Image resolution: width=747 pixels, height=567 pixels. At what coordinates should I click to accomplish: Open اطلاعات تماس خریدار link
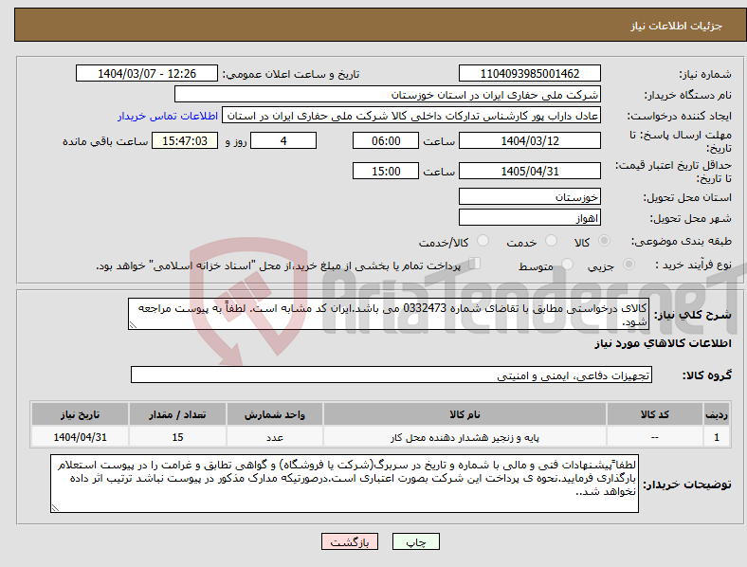coord(168,116)
